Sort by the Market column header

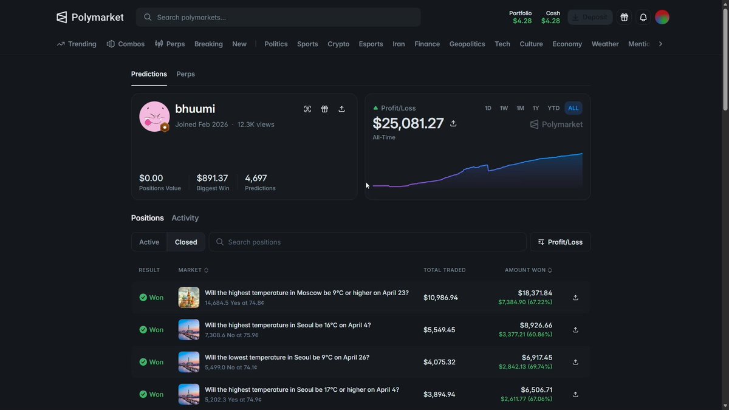[x=193, y=270]
